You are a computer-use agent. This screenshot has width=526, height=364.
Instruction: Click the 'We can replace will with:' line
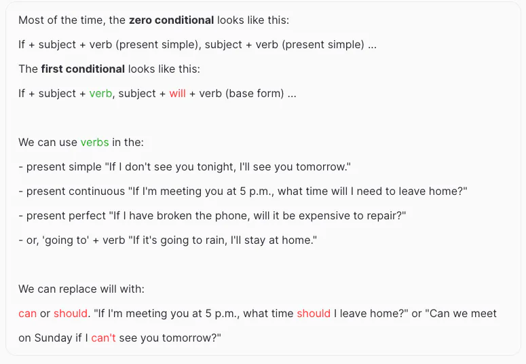[x=81, y=289]
